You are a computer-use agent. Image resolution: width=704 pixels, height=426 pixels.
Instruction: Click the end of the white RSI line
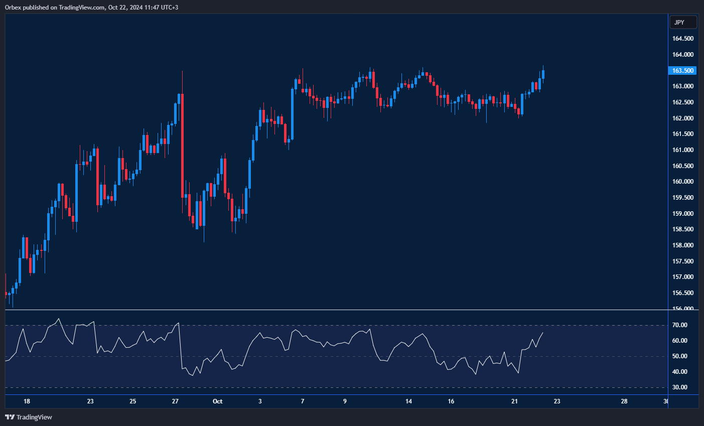tap(542, 333)
